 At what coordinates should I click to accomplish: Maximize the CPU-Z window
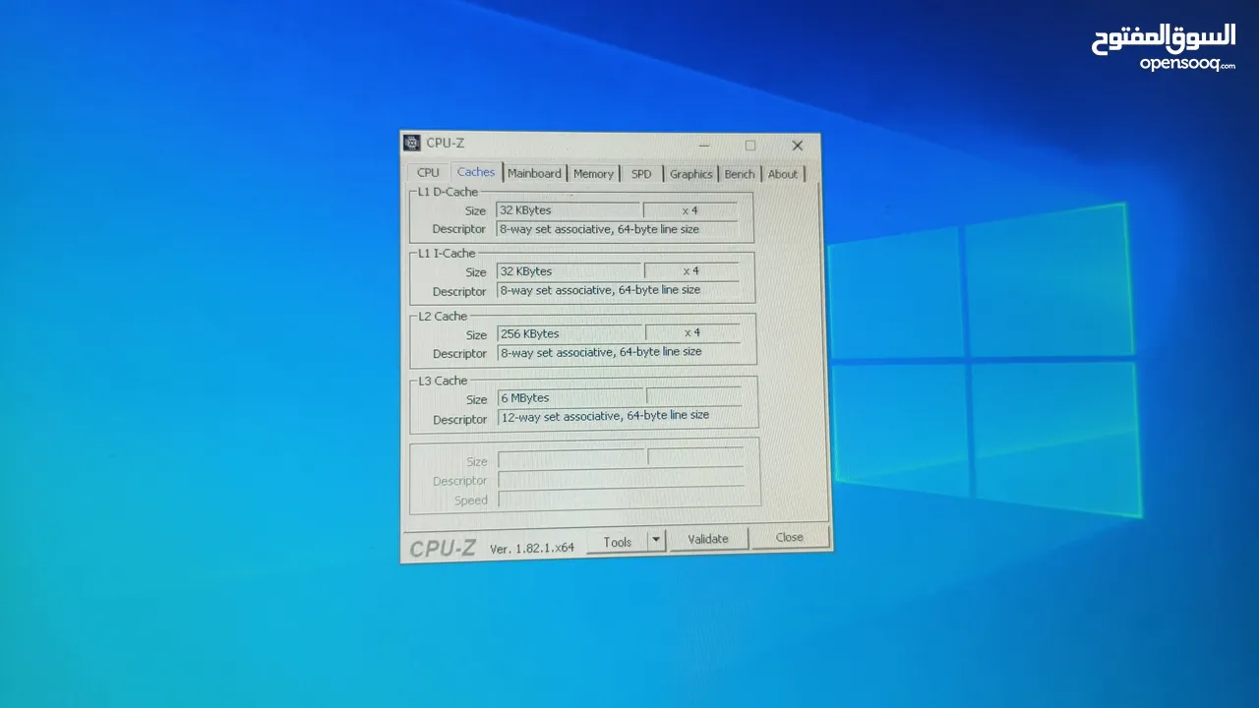(x=750, y=146)
